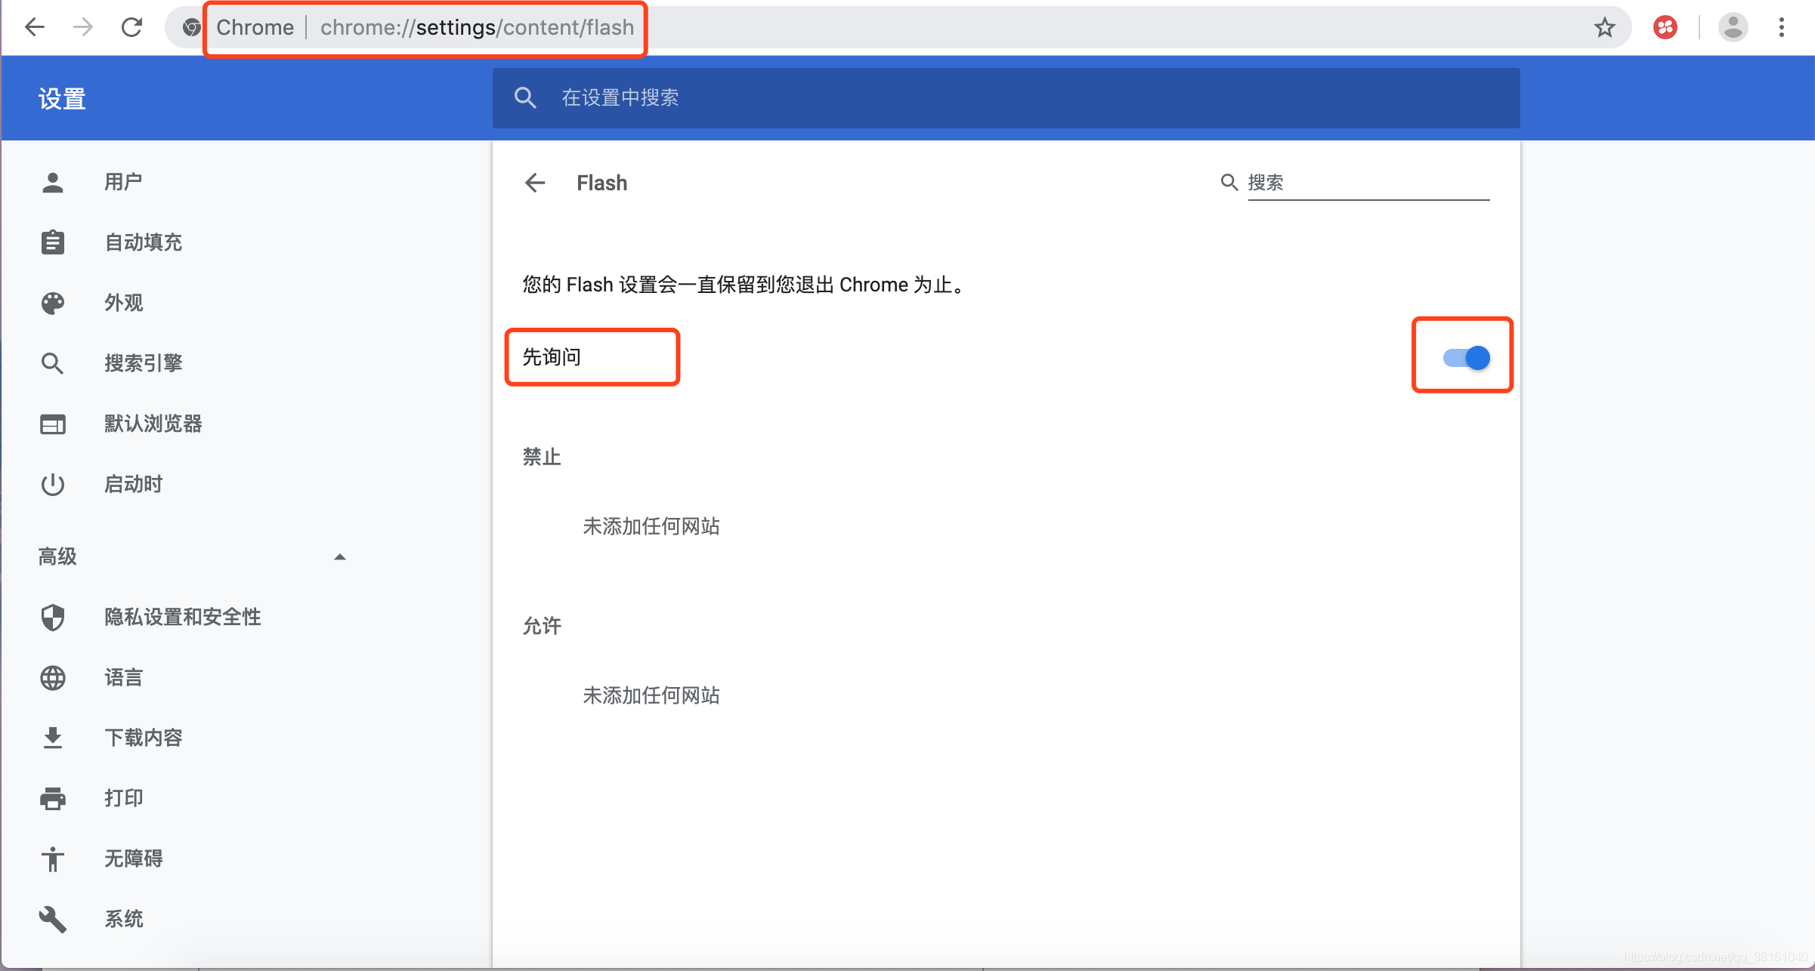Click 未添加任何网站 under 允许

[651, 695]
